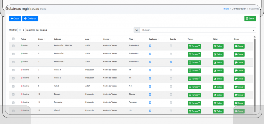The height and width of the screenshot is (124, 264).
Task: Click the Producción3 alias cell
Action: pyautogui.click(x=134, y=62)
